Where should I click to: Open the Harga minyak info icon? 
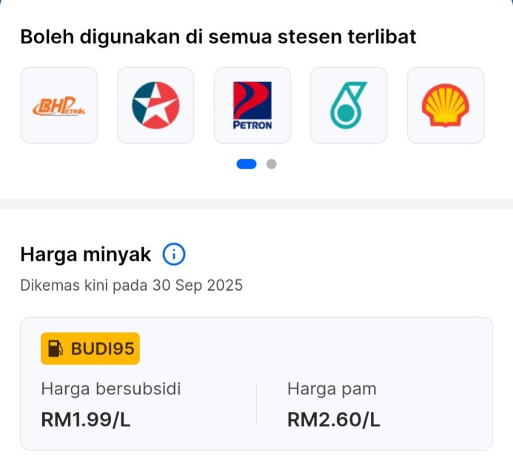click(174, 254)
